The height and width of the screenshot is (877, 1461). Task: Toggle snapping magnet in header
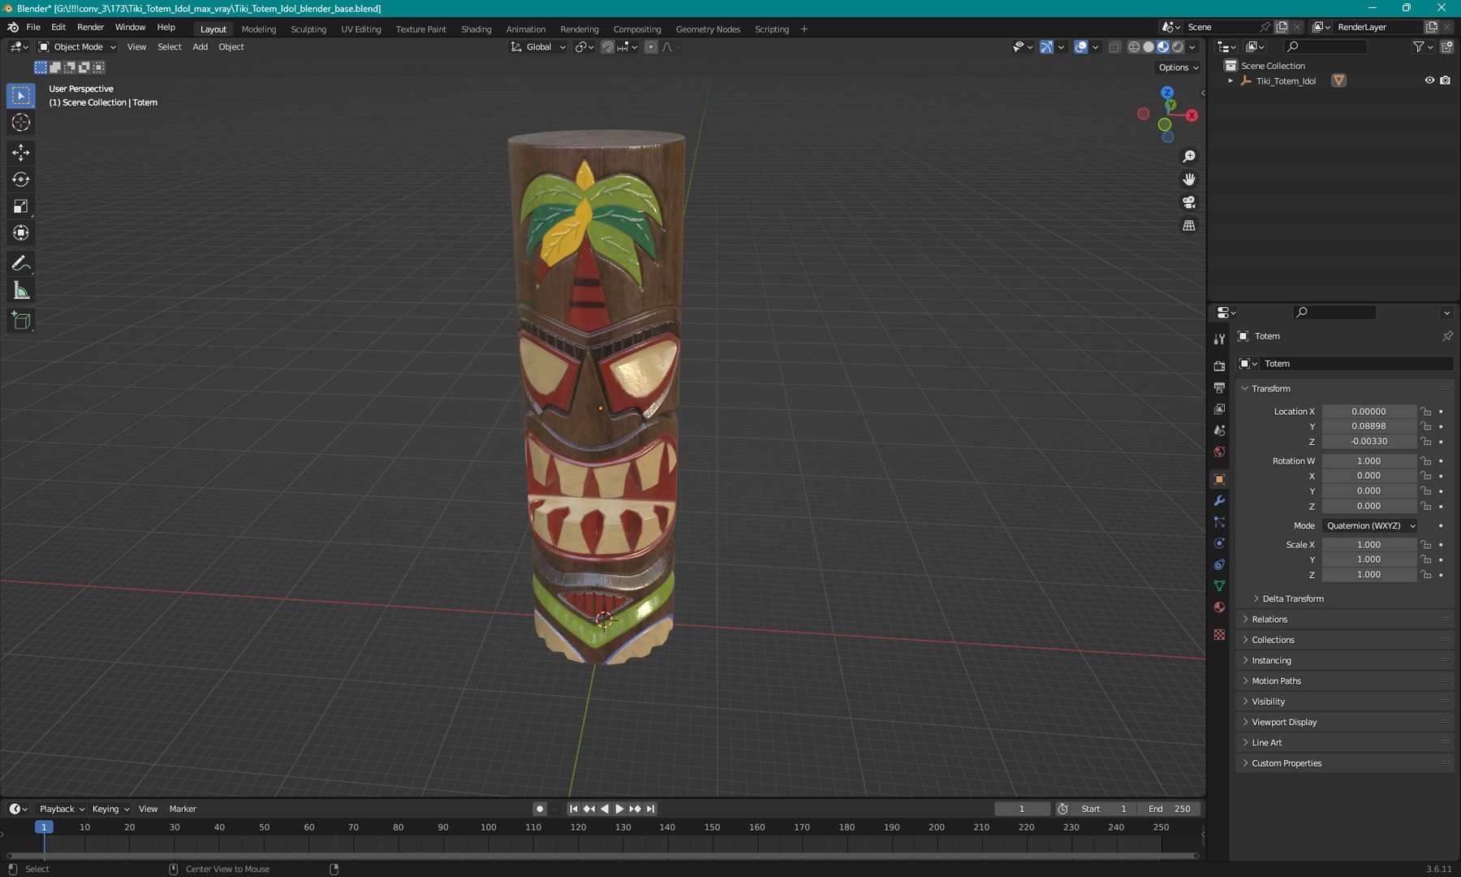pyautogui.click(x=607, y=47)
